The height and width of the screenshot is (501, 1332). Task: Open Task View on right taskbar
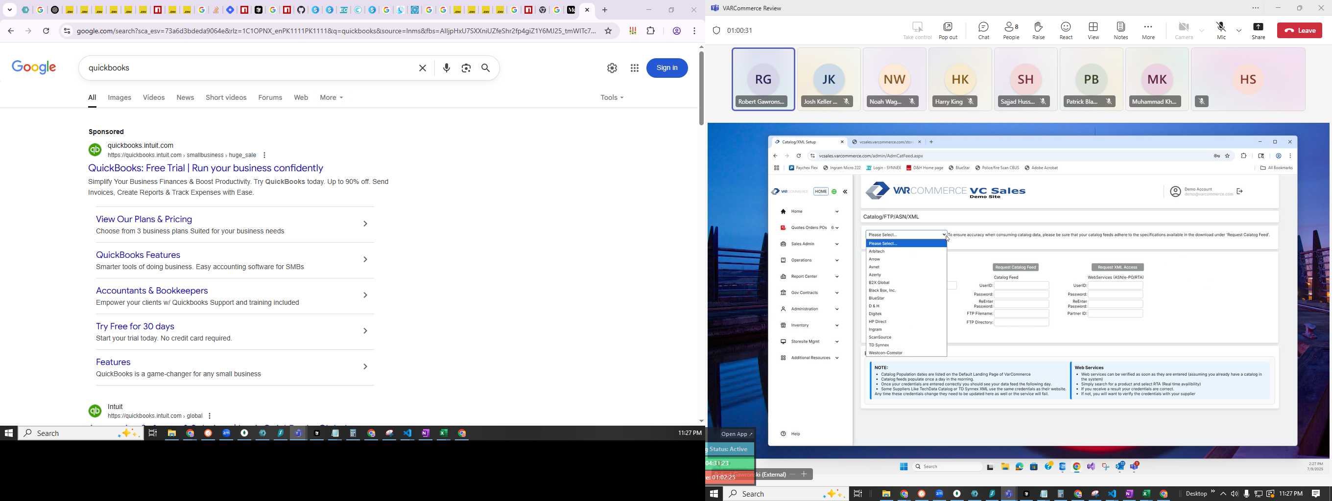tap(857, 494)
